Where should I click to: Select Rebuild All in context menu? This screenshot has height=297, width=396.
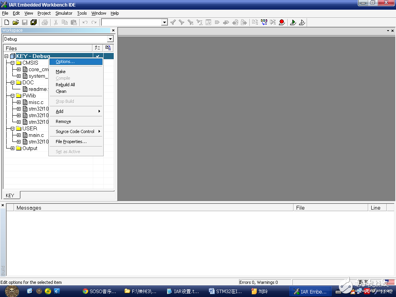(x=65, y=85)
